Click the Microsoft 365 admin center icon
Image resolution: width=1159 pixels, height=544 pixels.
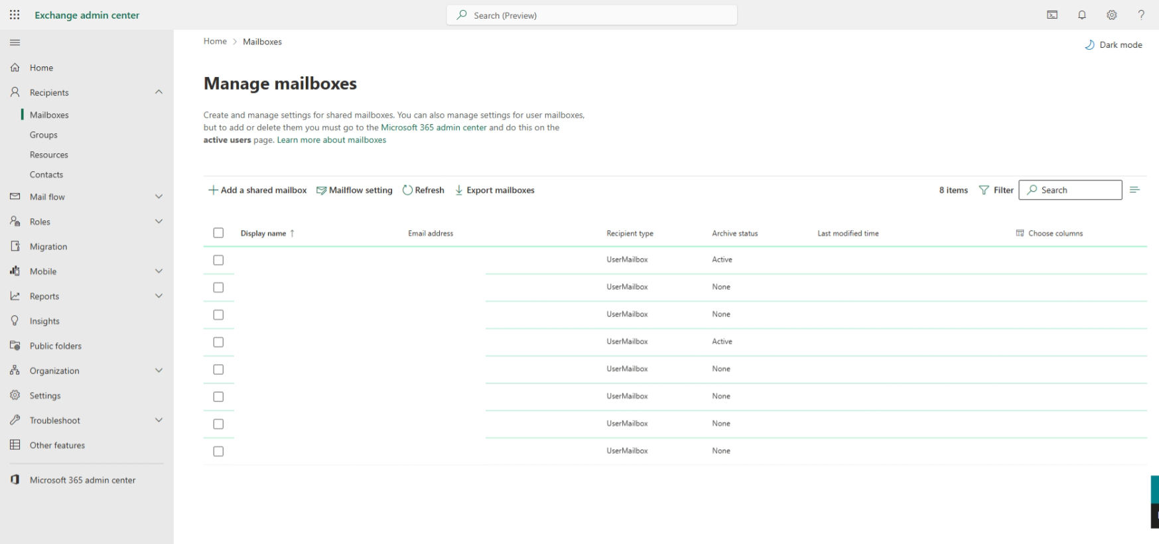[x=15, y=480]
